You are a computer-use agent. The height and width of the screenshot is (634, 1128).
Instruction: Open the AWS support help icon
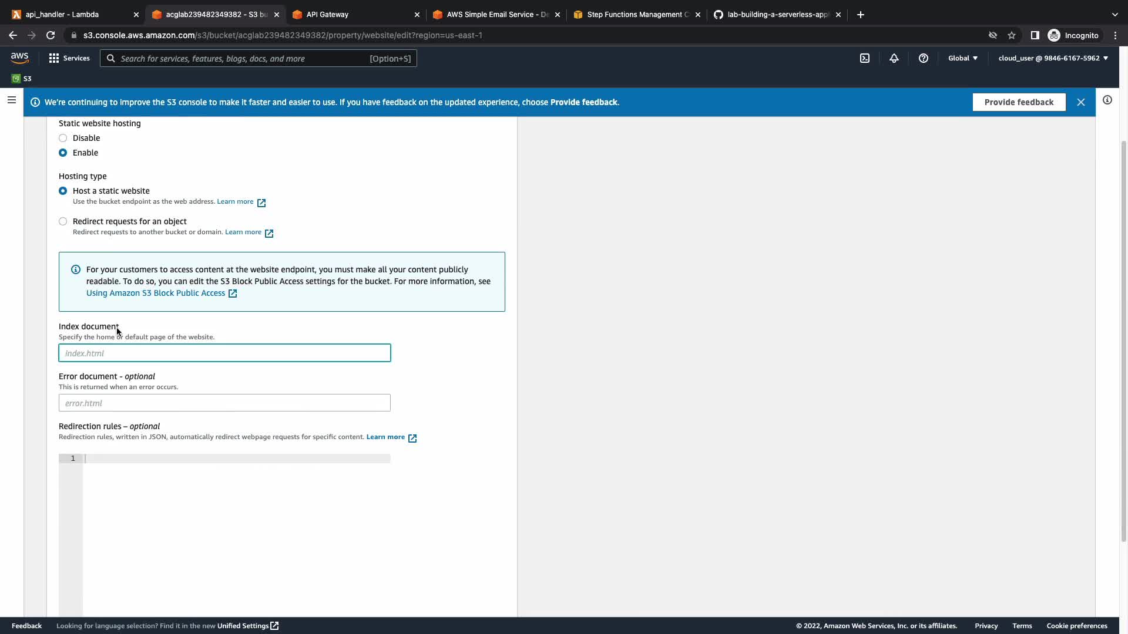[923, 58]
